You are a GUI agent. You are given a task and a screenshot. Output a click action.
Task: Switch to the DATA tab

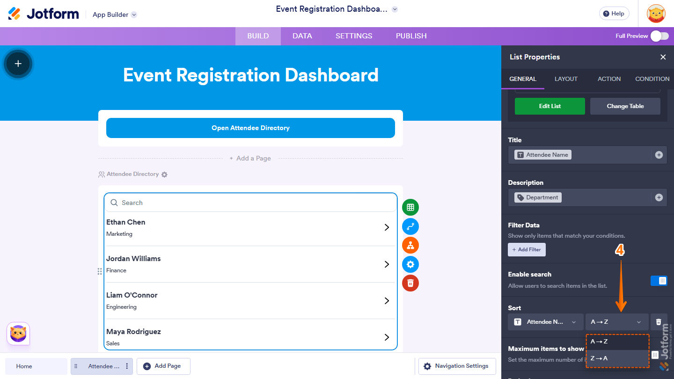click(302, 36)
